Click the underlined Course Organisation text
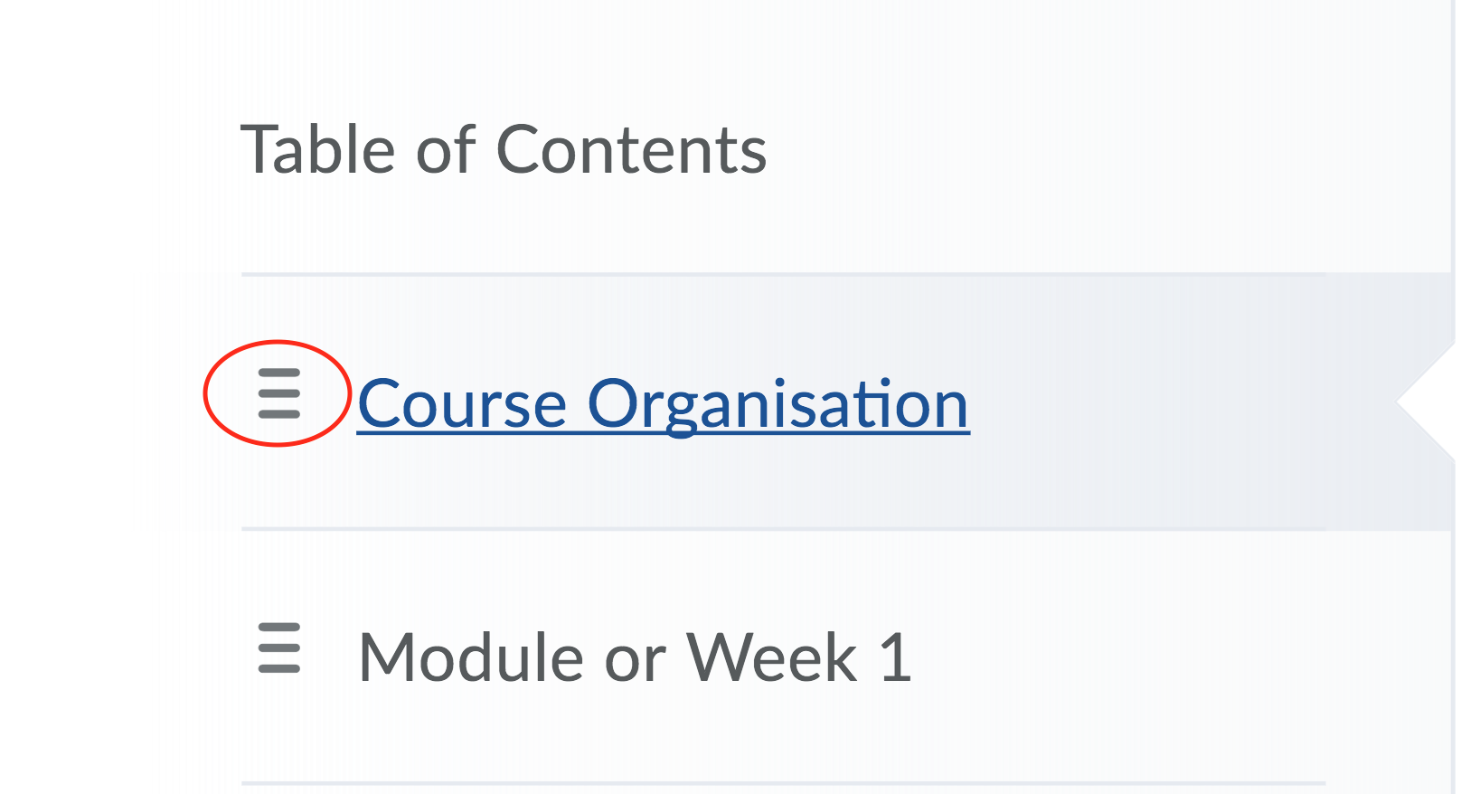The image size is (1461, 794). (x=663, y=404)
